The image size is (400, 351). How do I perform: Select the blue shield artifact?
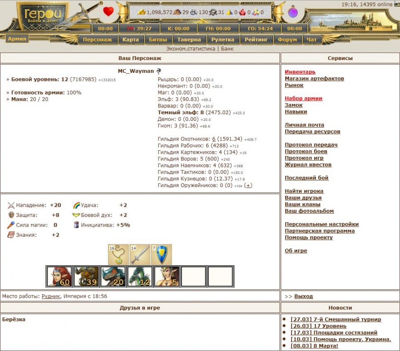[161, 255]
